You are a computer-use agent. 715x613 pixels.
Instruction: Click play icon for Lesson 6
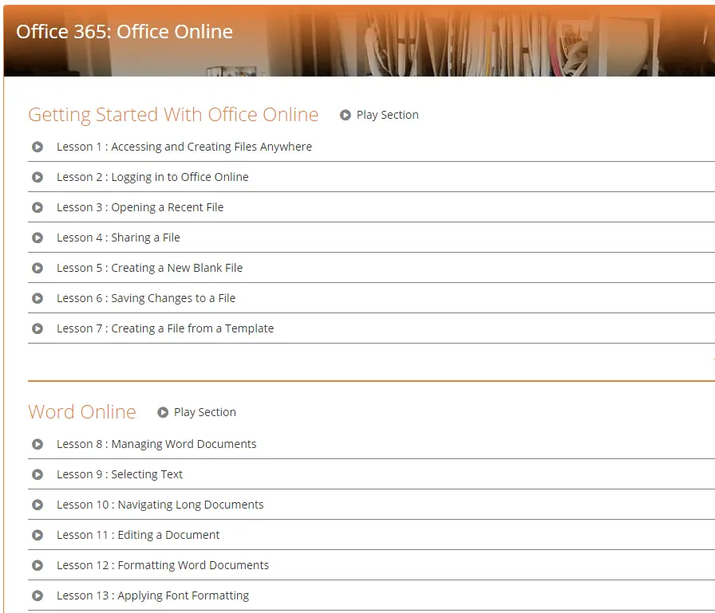pyautogui.click(x=38, y=298)
